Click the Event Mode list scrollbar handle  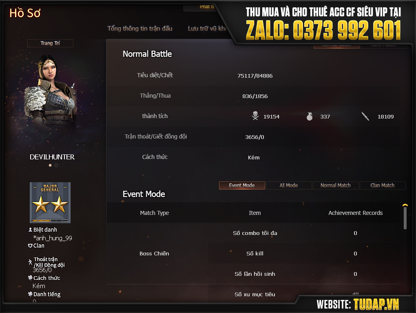(x=405, y=218)
